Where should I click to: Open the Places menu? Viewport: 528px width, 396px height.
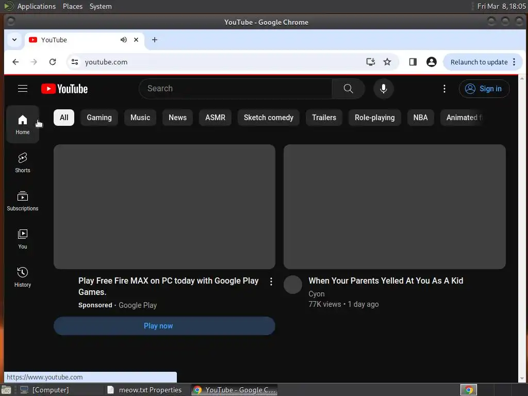coord(72,6)
